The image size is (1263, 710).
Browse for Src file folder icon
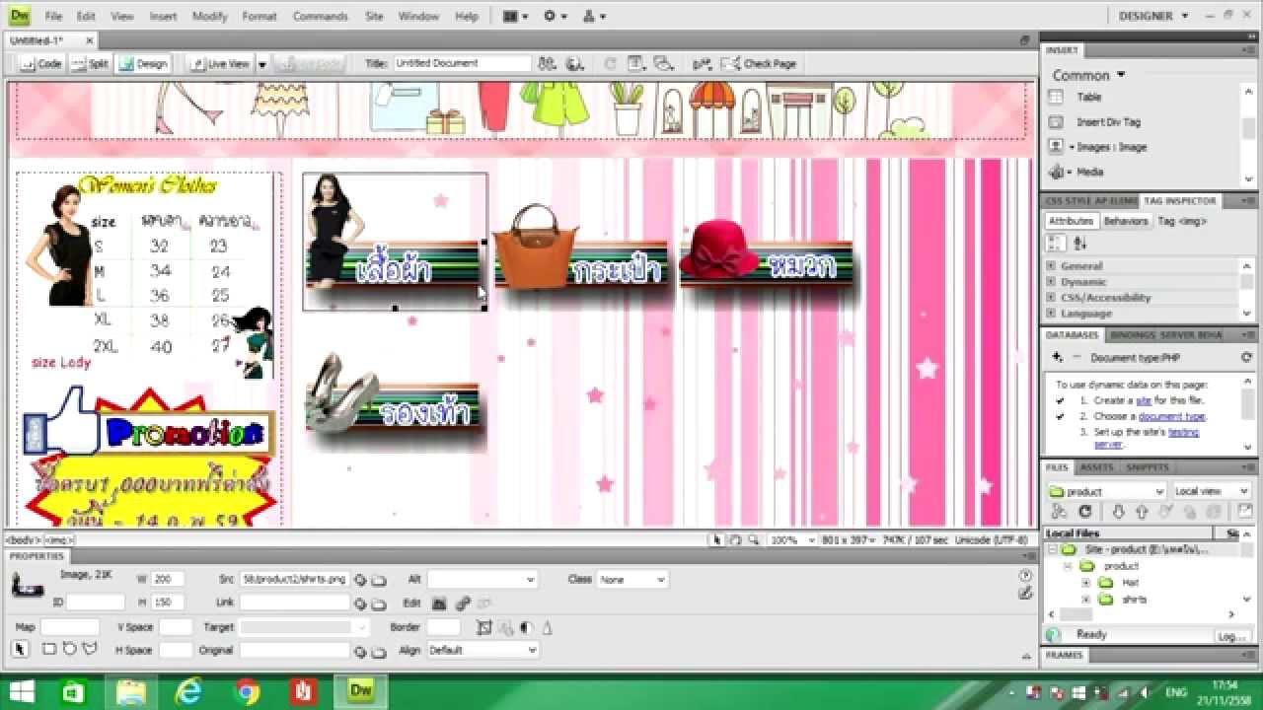click(378, 580)
